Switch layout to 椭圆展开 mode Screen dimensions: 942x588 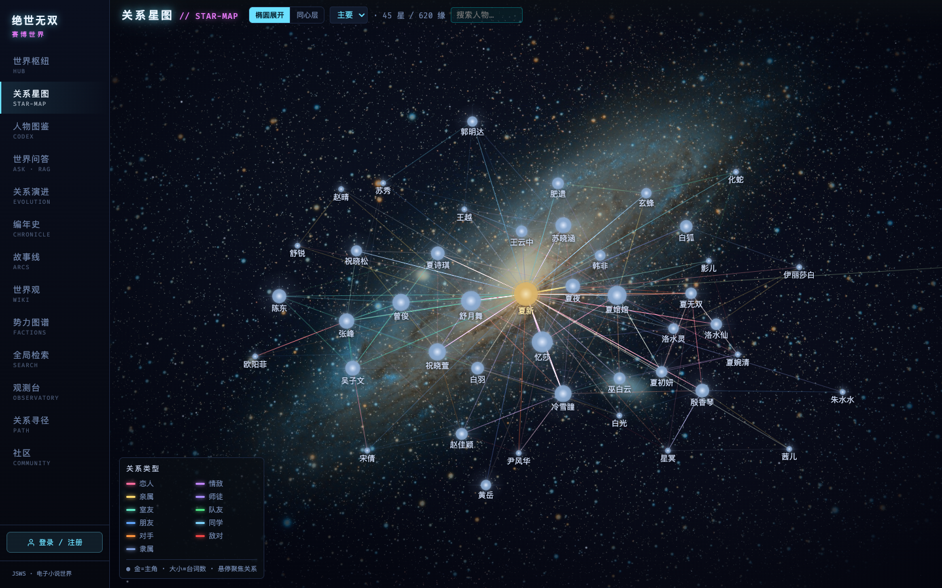(x=270, y=15)
